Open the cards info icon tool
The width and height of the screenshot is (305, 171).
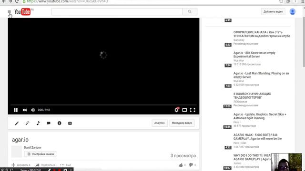pyautogui.click(x=59, y=123)
